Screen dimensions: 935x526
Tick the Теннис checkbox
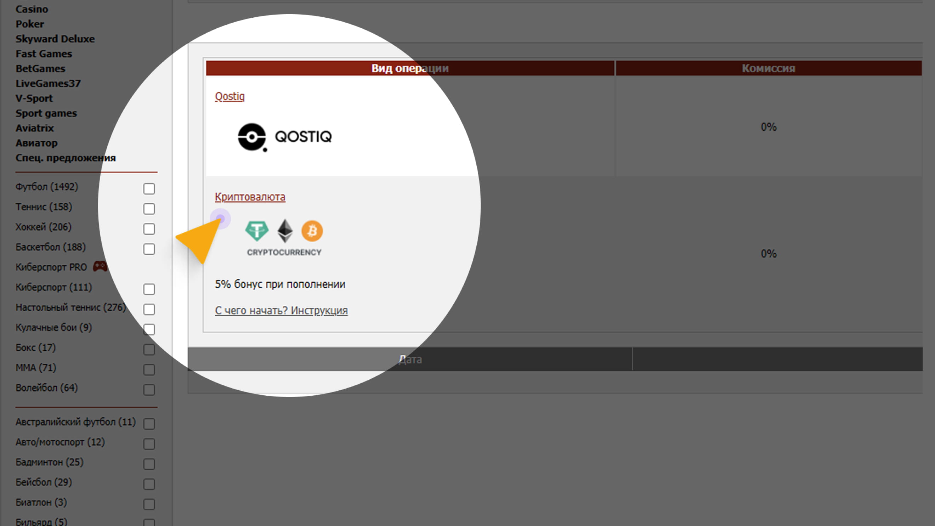coord(149,209)
